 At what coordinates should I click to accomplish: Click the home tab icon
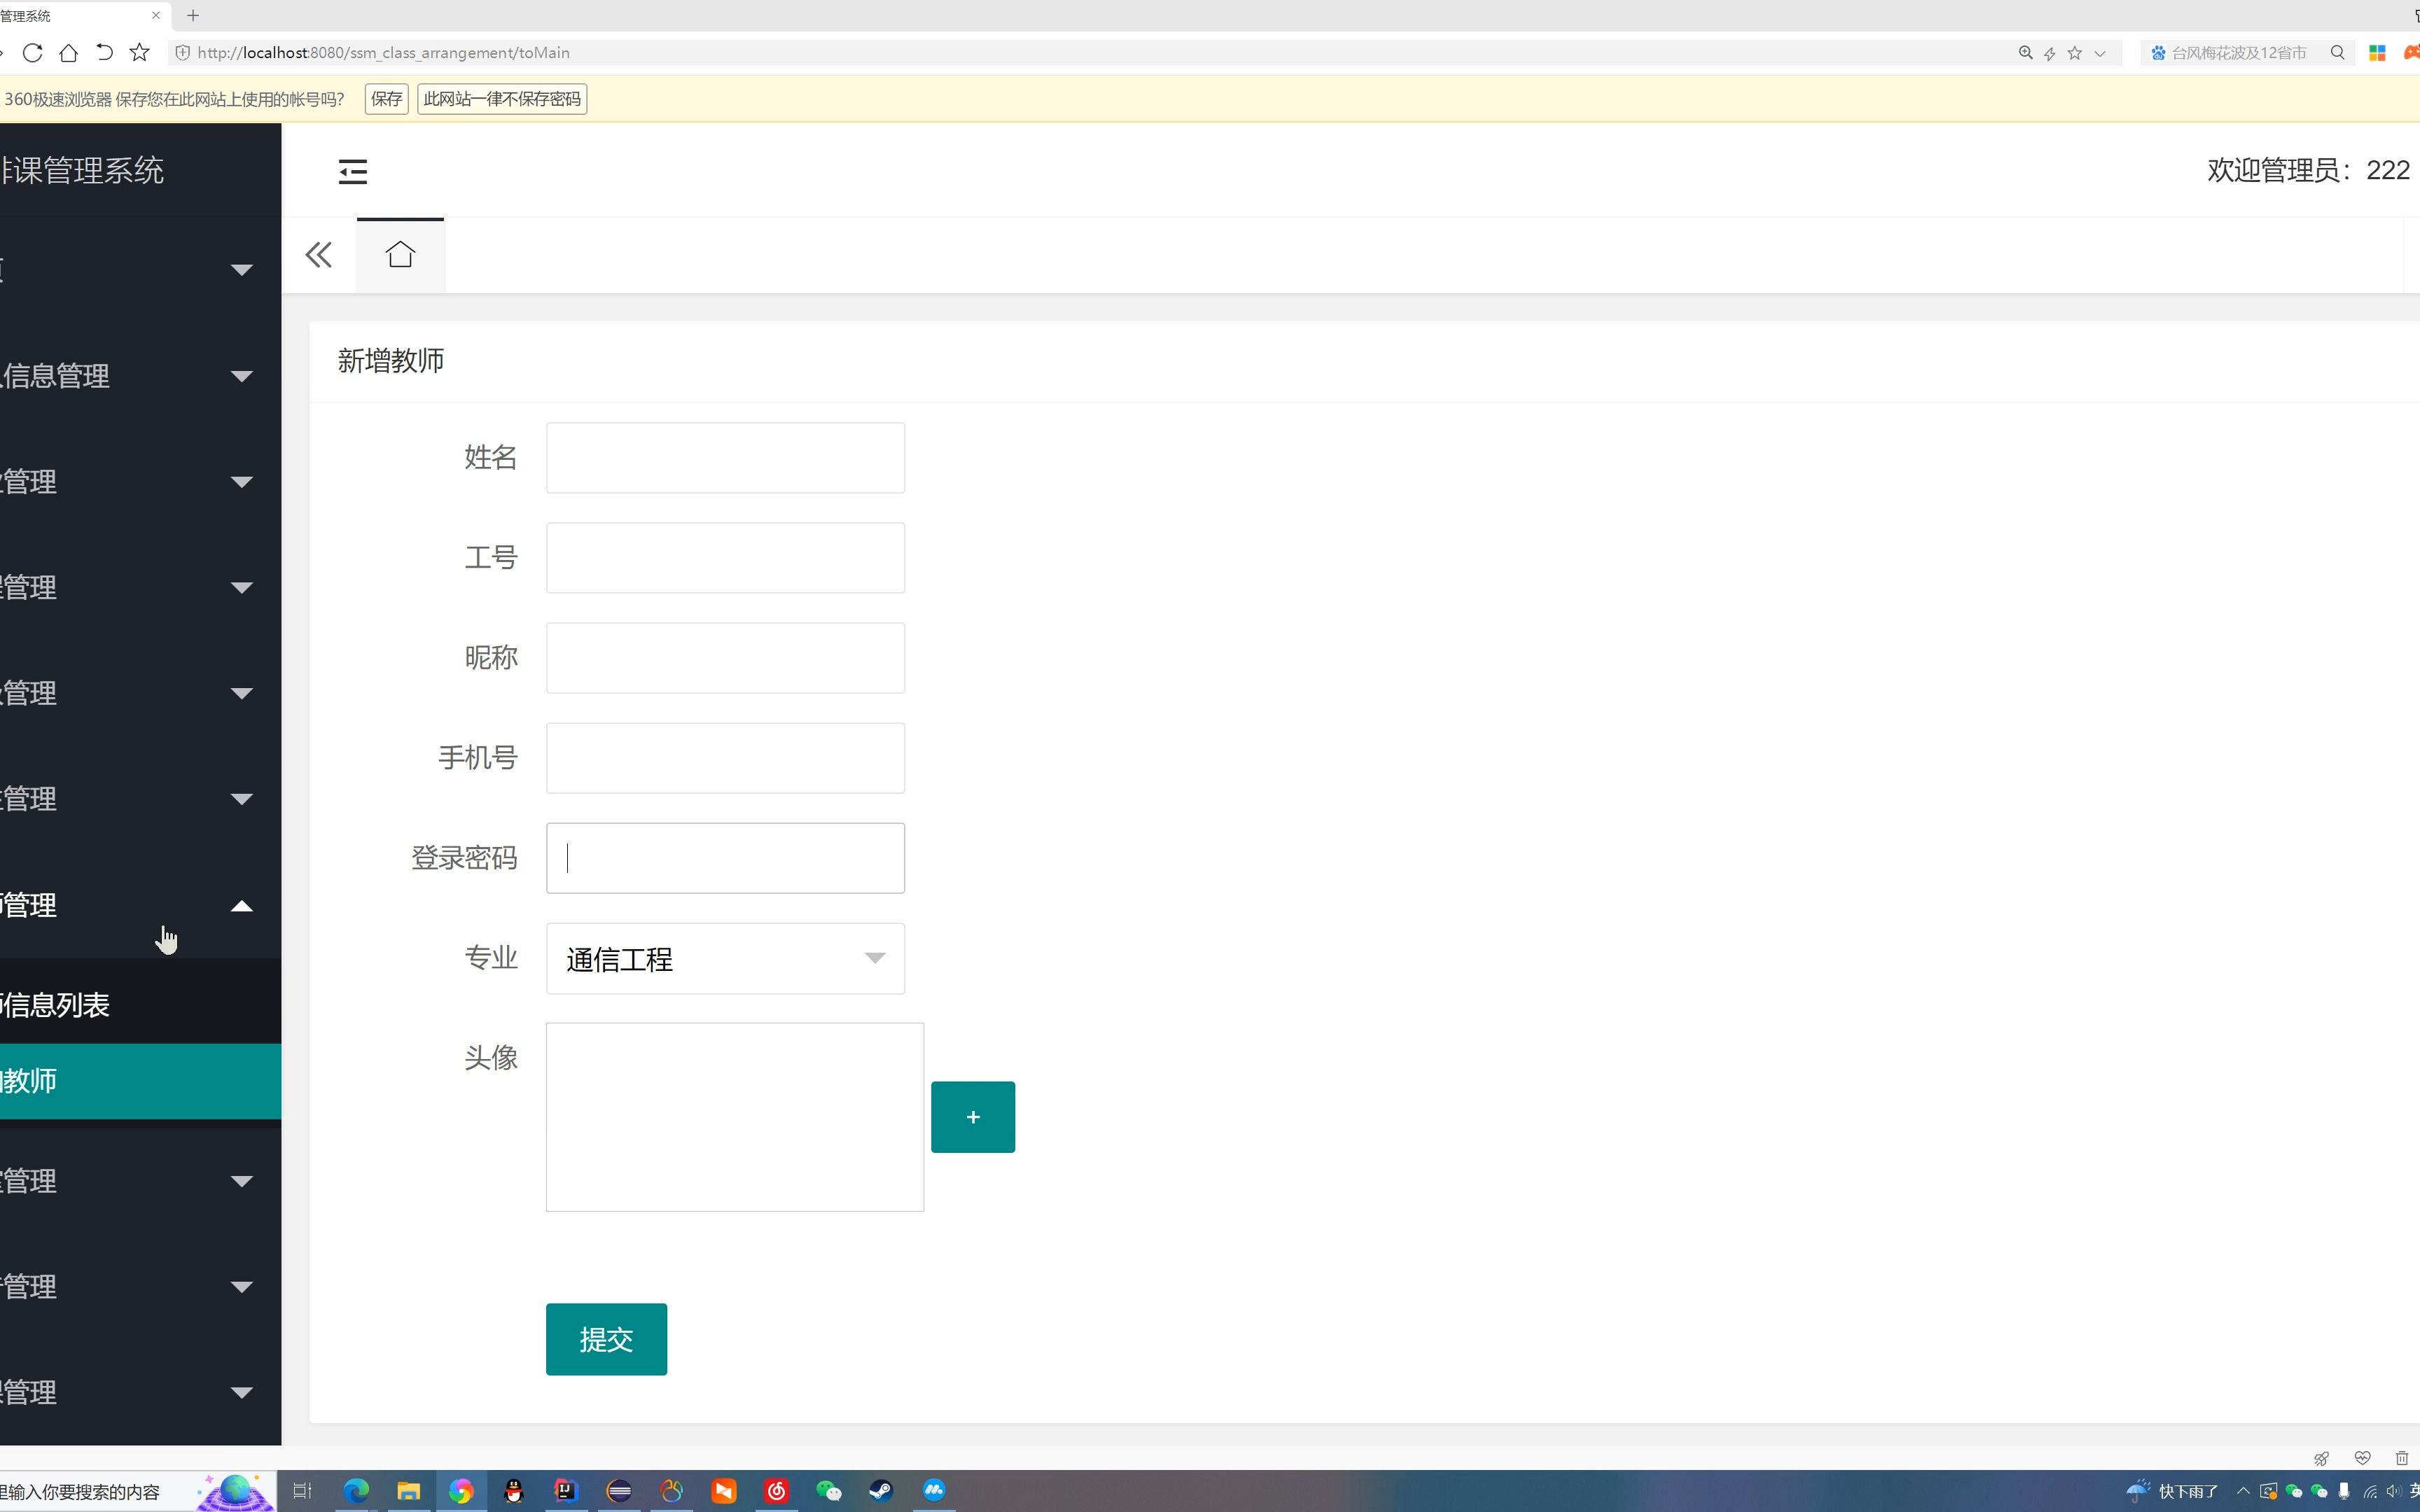(x=400, y=254)
